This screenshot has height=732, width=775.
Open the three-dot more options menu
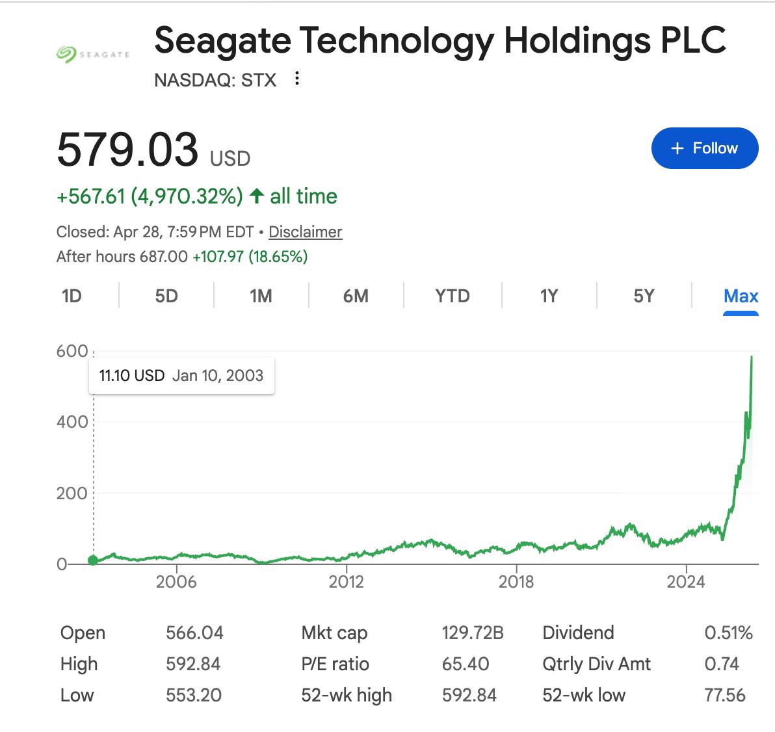tap(297, 79)
